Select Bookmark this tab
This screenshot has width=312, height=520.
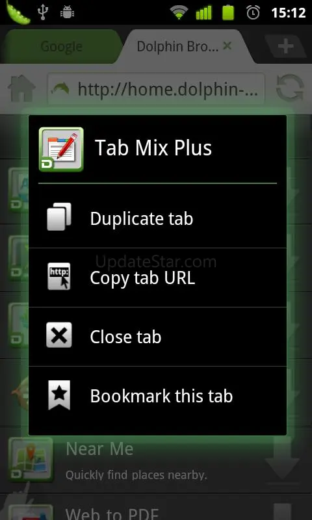point(157,396)
